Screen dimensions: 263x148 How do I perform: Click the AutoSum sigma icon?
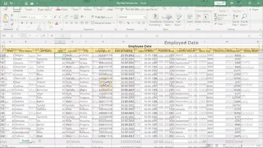coord(215,15)
